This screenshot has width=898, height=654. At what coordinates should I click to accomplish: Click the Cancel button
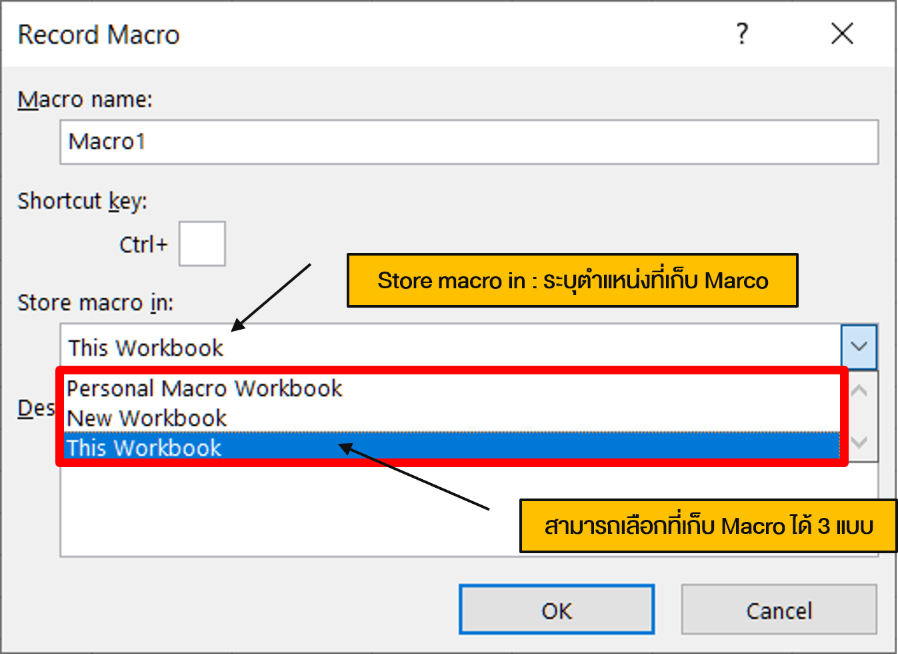click(x=779, y=610)
